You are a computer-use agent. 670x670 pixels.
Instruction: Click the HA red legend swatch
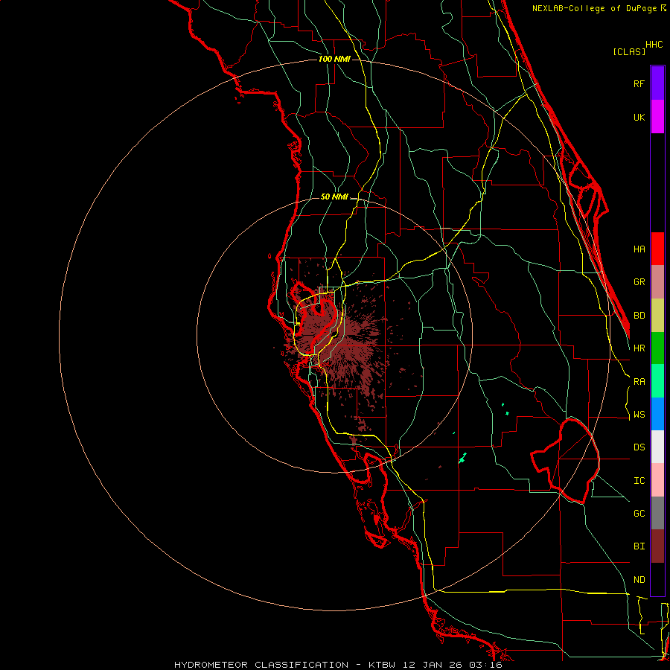click(657, 249)
